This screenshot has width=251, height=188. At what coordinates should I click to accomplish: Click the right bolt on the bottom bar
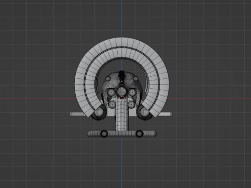(139, 134)
